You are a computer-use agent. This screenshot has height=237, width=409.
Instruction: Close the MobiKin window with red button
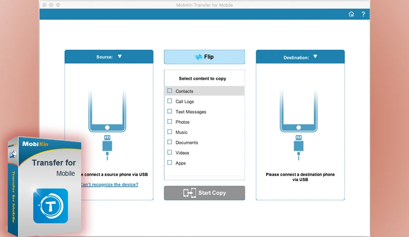[45, 5]
